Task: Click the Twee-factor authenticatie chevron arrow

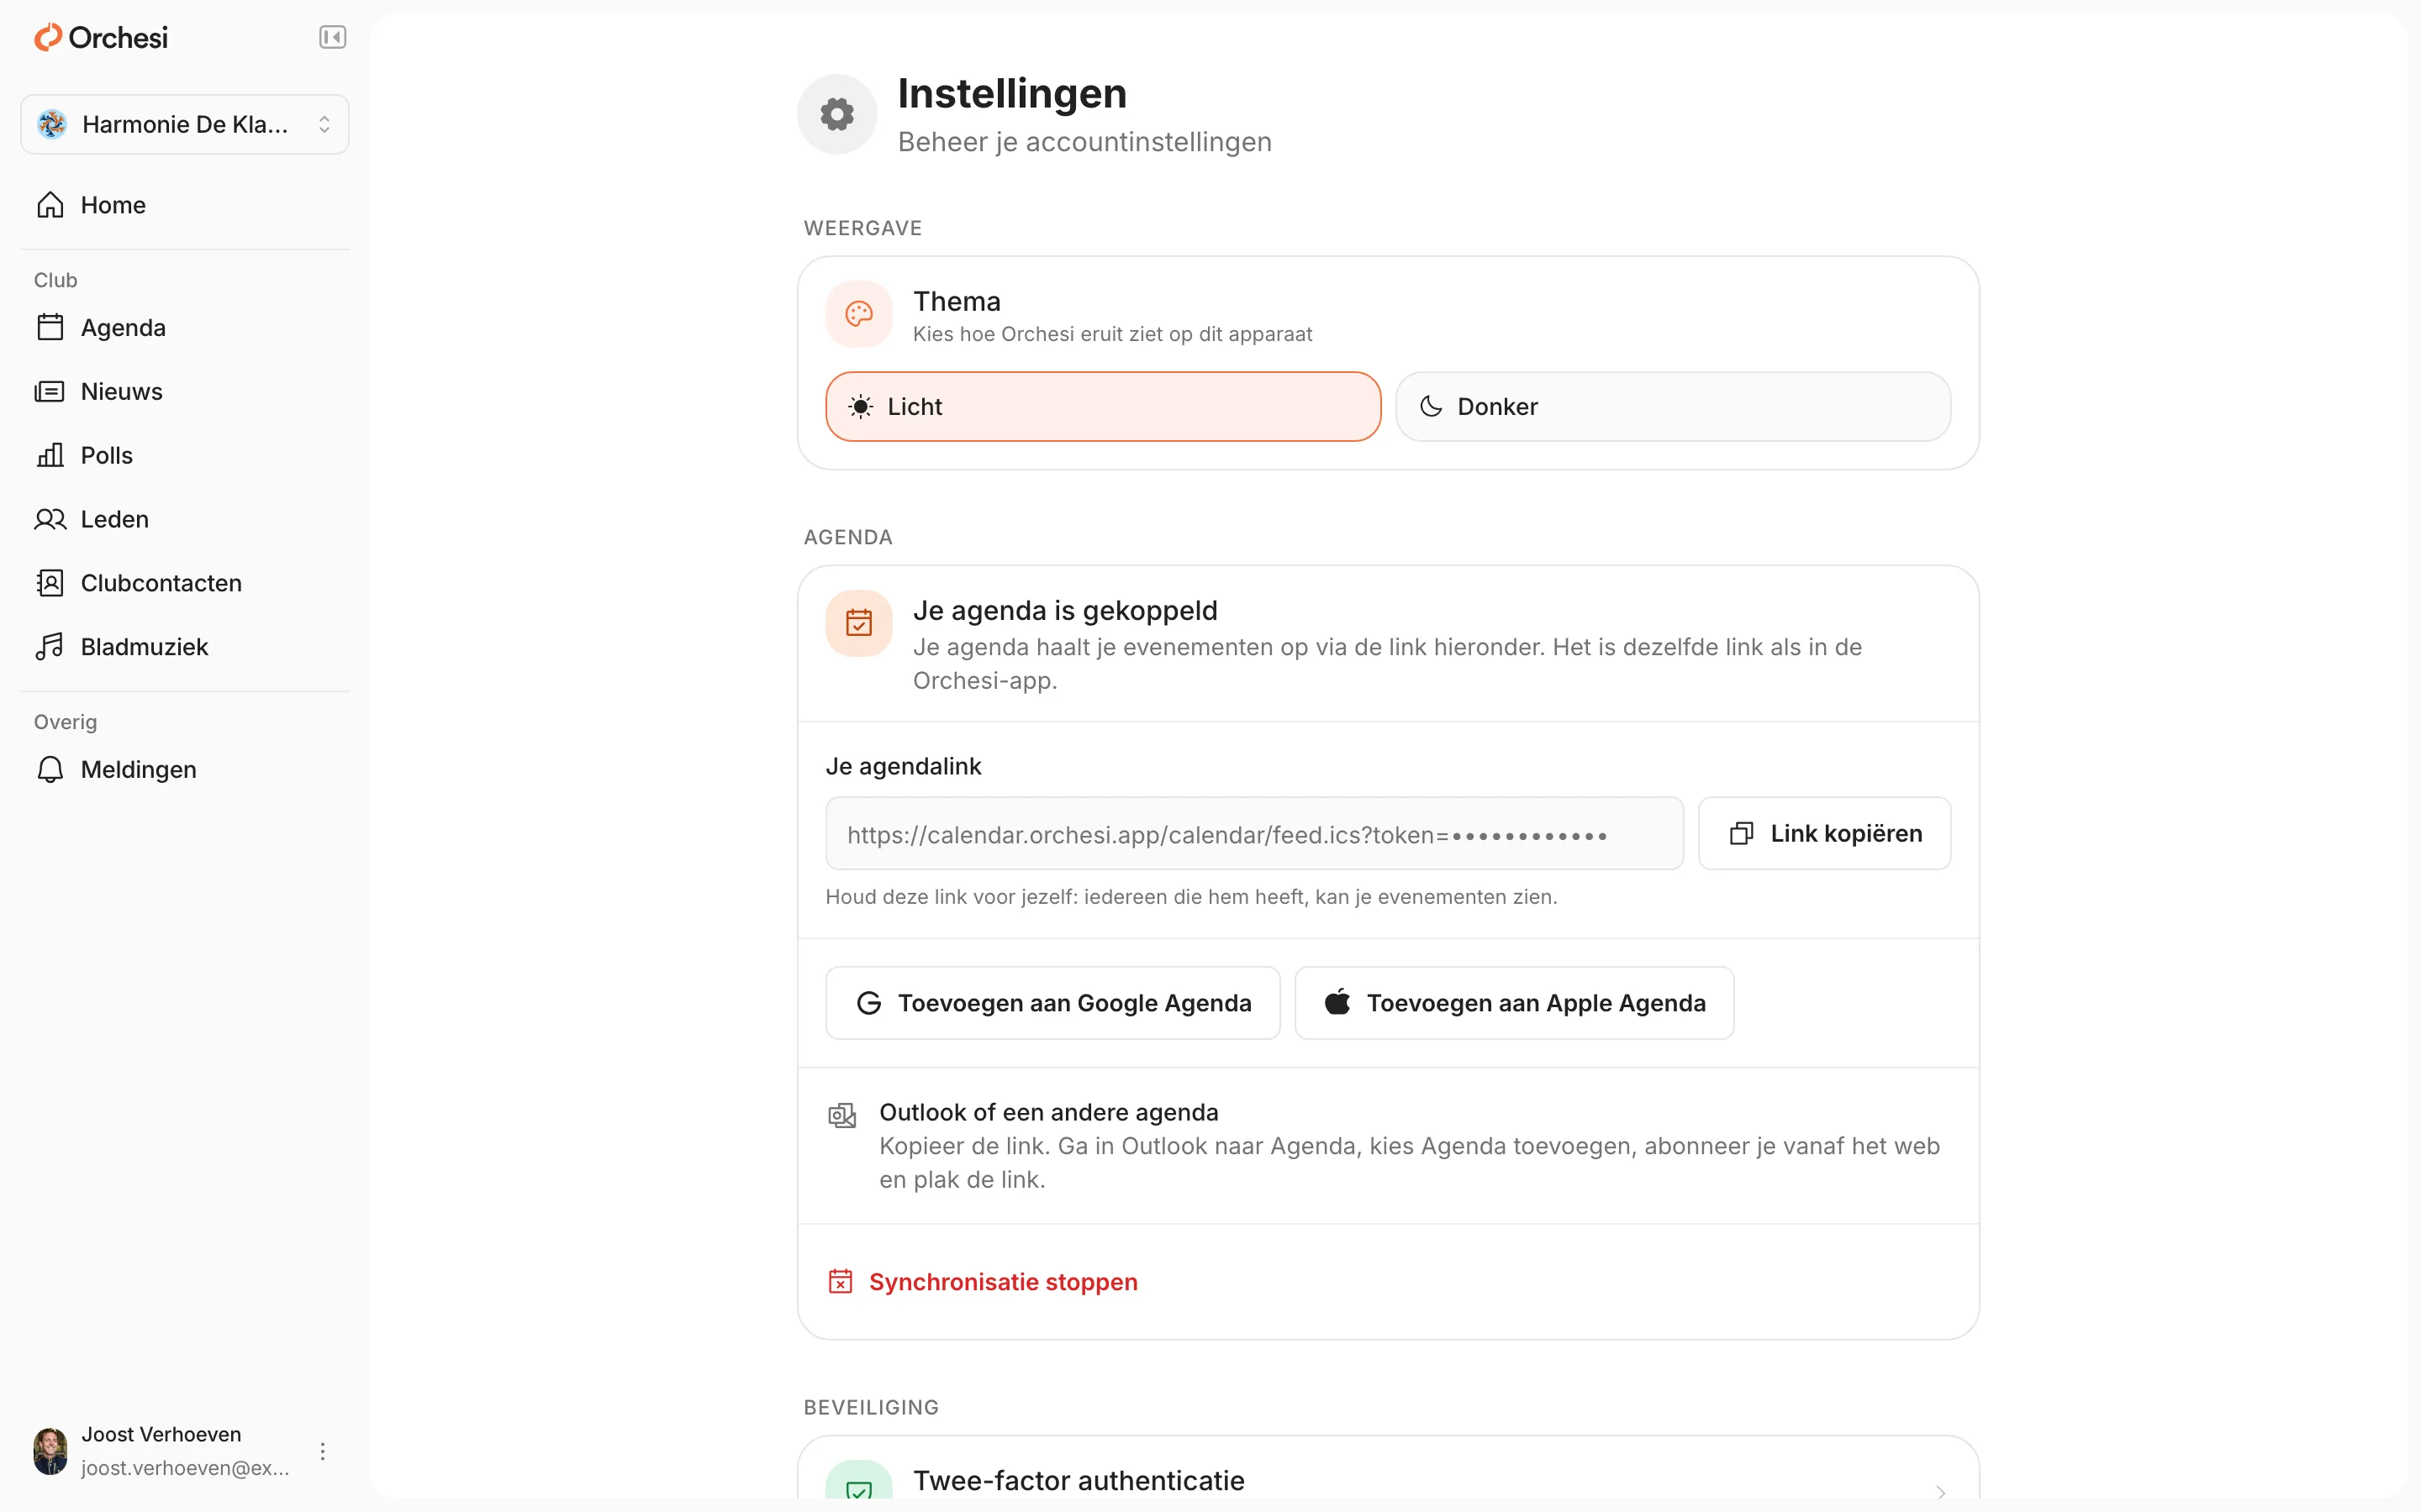Action: (1941, 1491)
